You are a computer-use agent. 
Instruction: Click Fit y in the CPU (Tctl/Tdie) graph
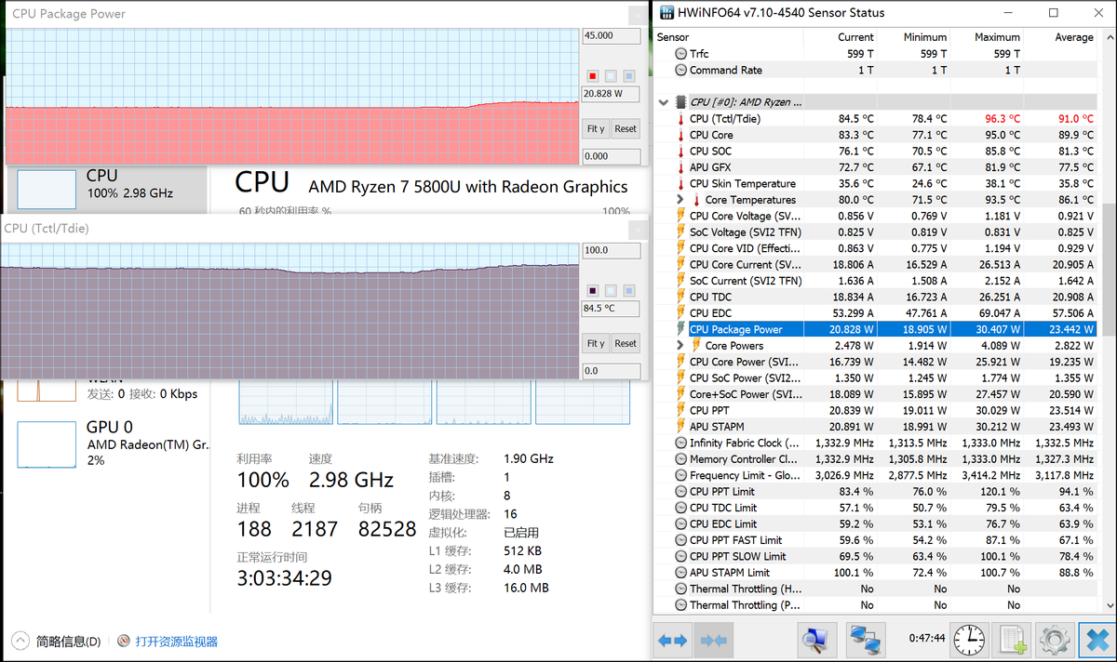(x=596, y=343)
